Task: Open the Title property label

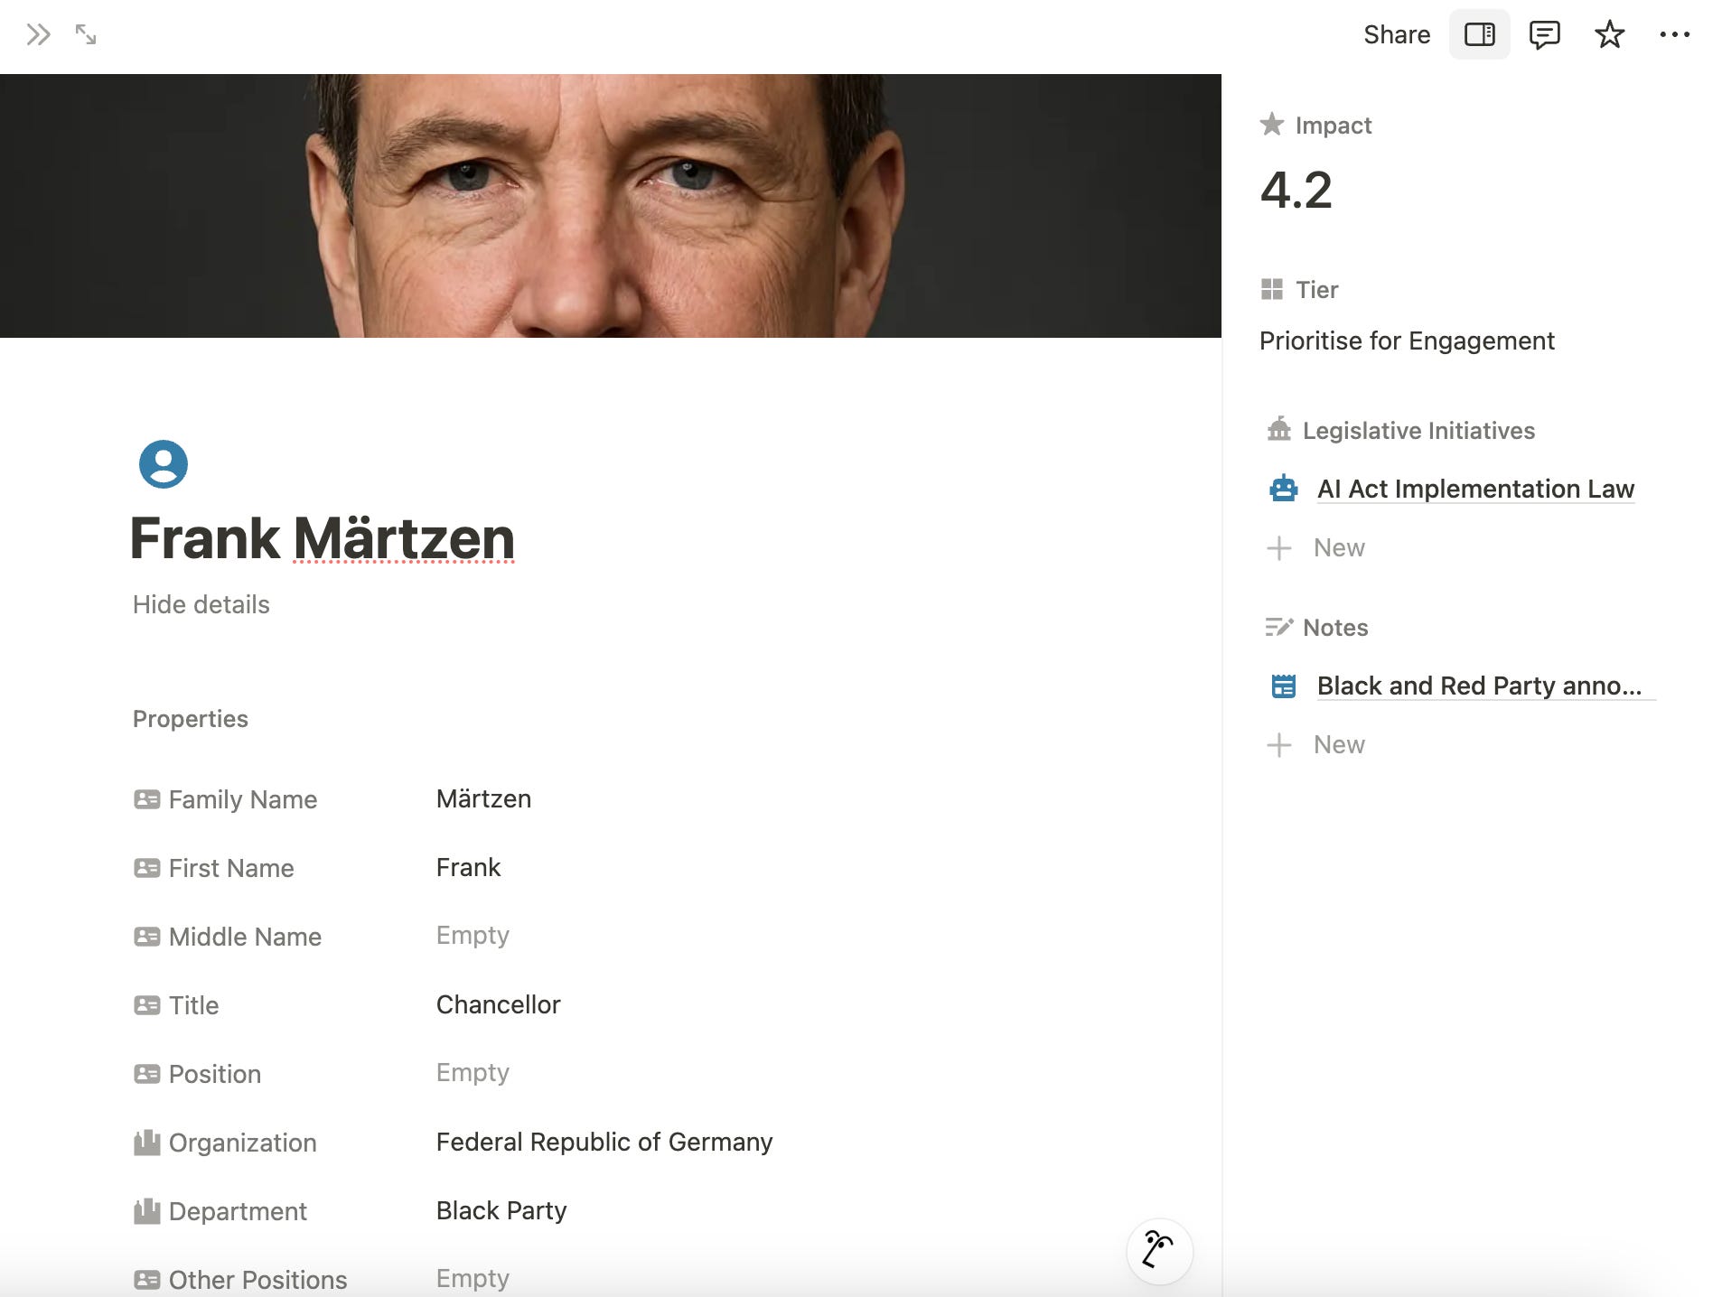Action: pos(193,1005)
